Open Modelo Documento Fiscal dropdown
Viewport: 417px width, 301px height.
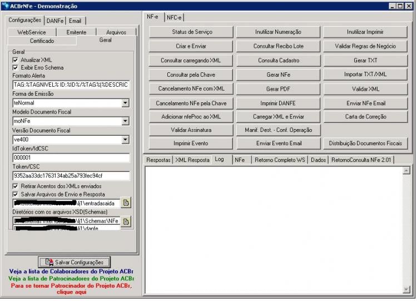(x=125, y=121)
